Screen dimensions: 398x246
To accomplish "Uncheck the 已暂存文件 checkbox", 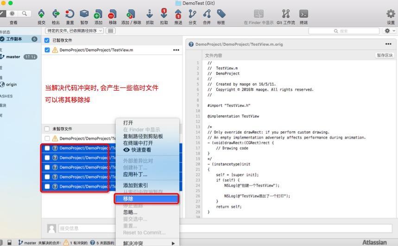I will click(x=47, y=40).
